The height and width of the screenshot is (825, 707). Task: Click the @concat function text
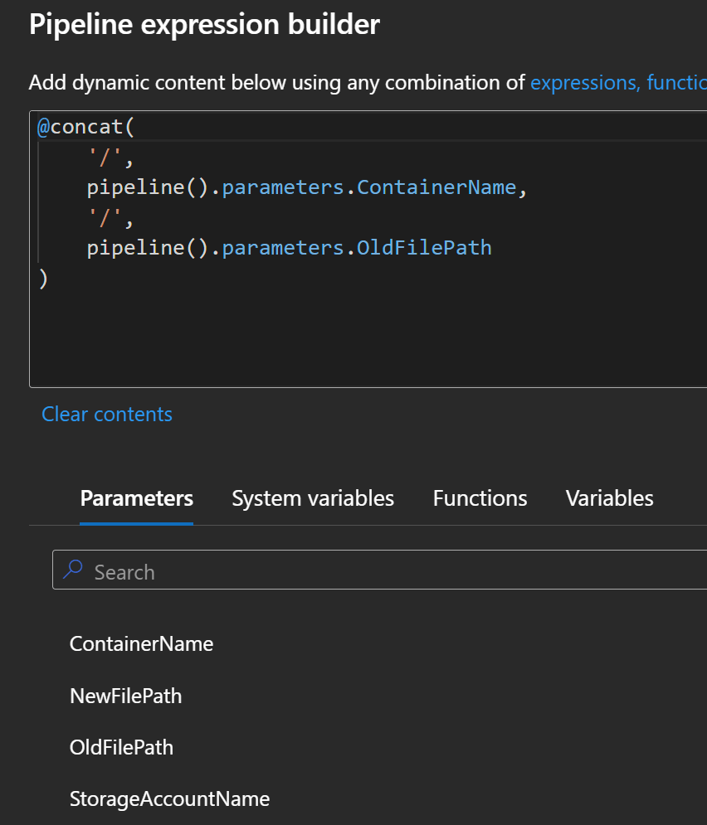[85, 126]
